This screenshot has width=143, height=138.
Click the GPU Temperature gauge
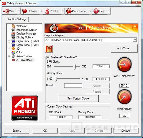124,64
